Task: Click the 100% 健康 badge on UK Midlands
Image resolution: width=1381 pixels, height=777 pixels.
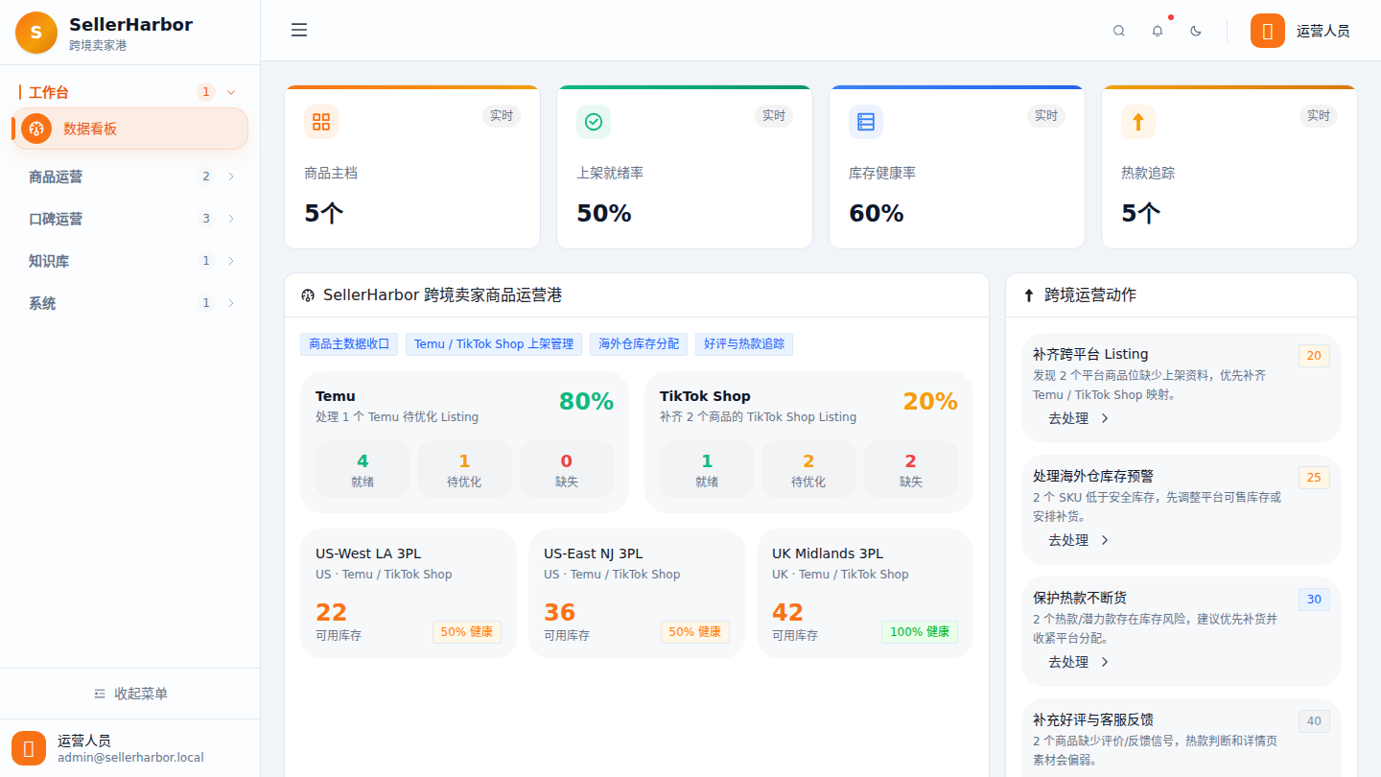Action: click(920, 632)
